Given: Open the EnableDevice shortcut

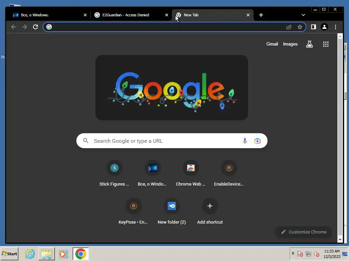Looking at the screenshot, I should click(229, 174).
